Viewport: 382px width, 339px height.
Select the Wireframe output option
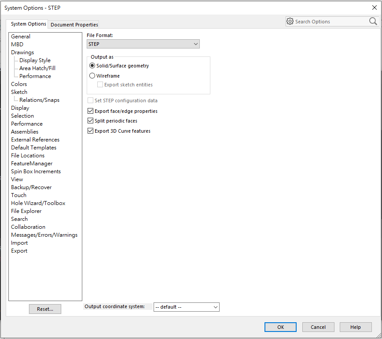click(92, 76)
